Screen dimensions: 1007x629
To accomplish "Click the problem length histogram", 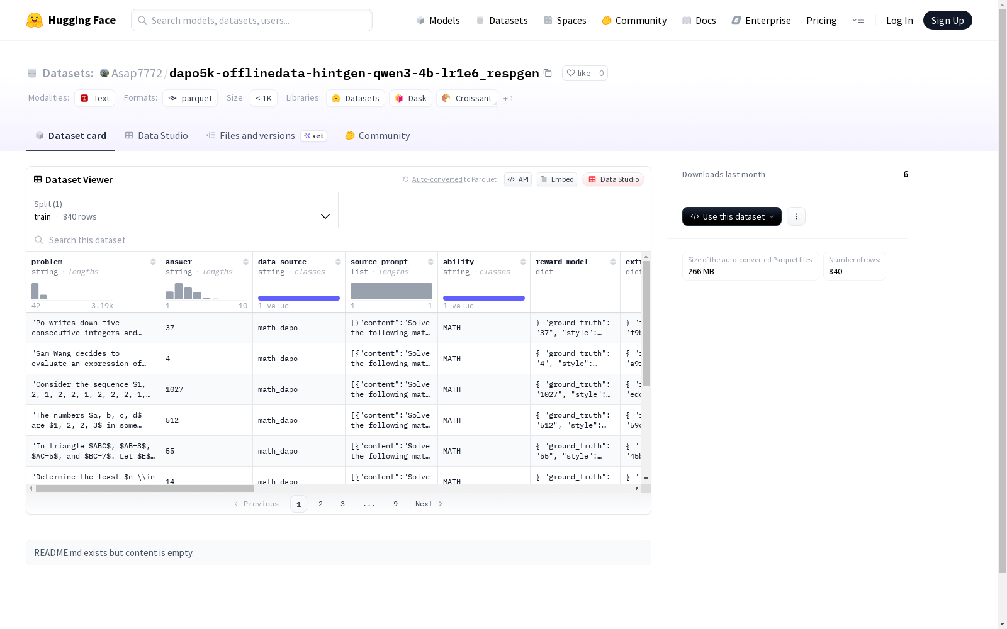I will pyautogui.click(x=72, y=291).
